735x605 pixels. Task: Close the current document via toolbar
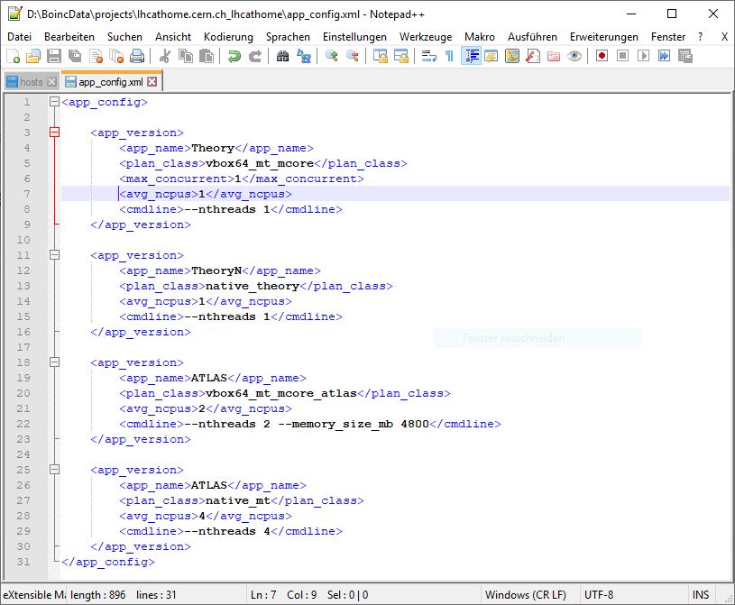[x=96, y=56]
